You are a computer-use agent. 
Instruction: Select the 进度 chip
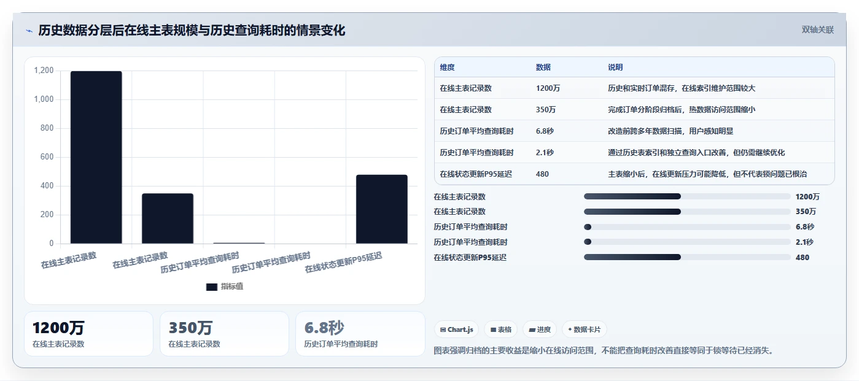[x=540, y=329]
